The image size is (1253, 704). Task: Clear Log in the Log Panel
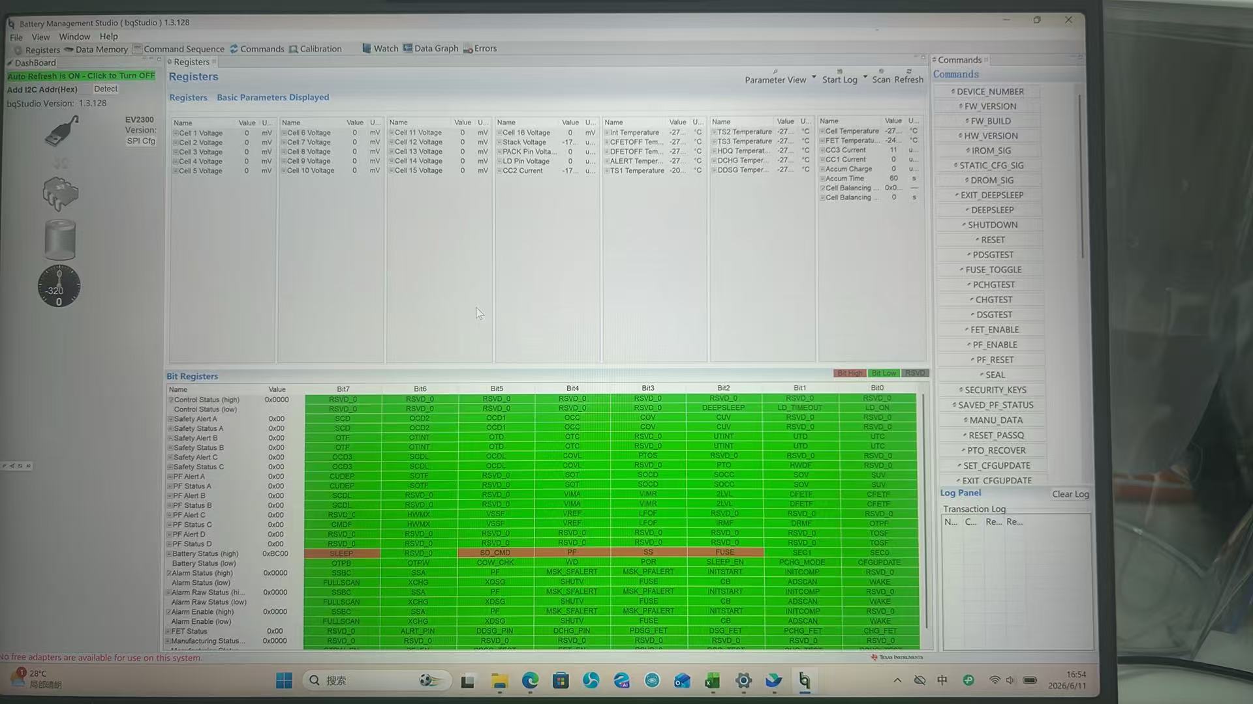coord(1070,494)
